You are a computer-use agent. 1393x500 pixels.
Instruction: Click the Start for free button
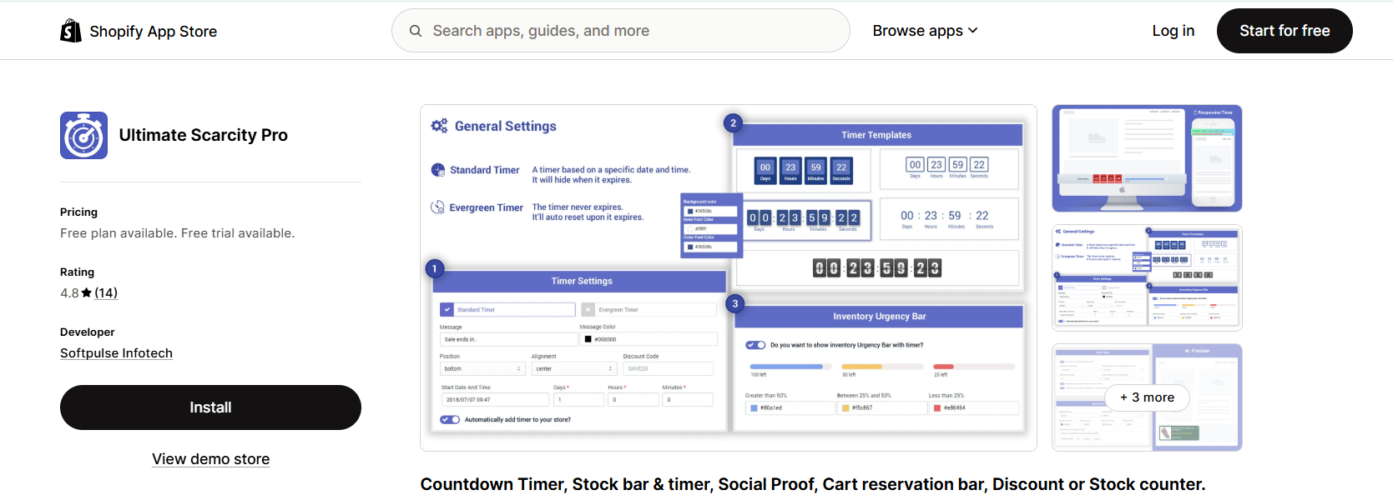[x=1284, y=31]
